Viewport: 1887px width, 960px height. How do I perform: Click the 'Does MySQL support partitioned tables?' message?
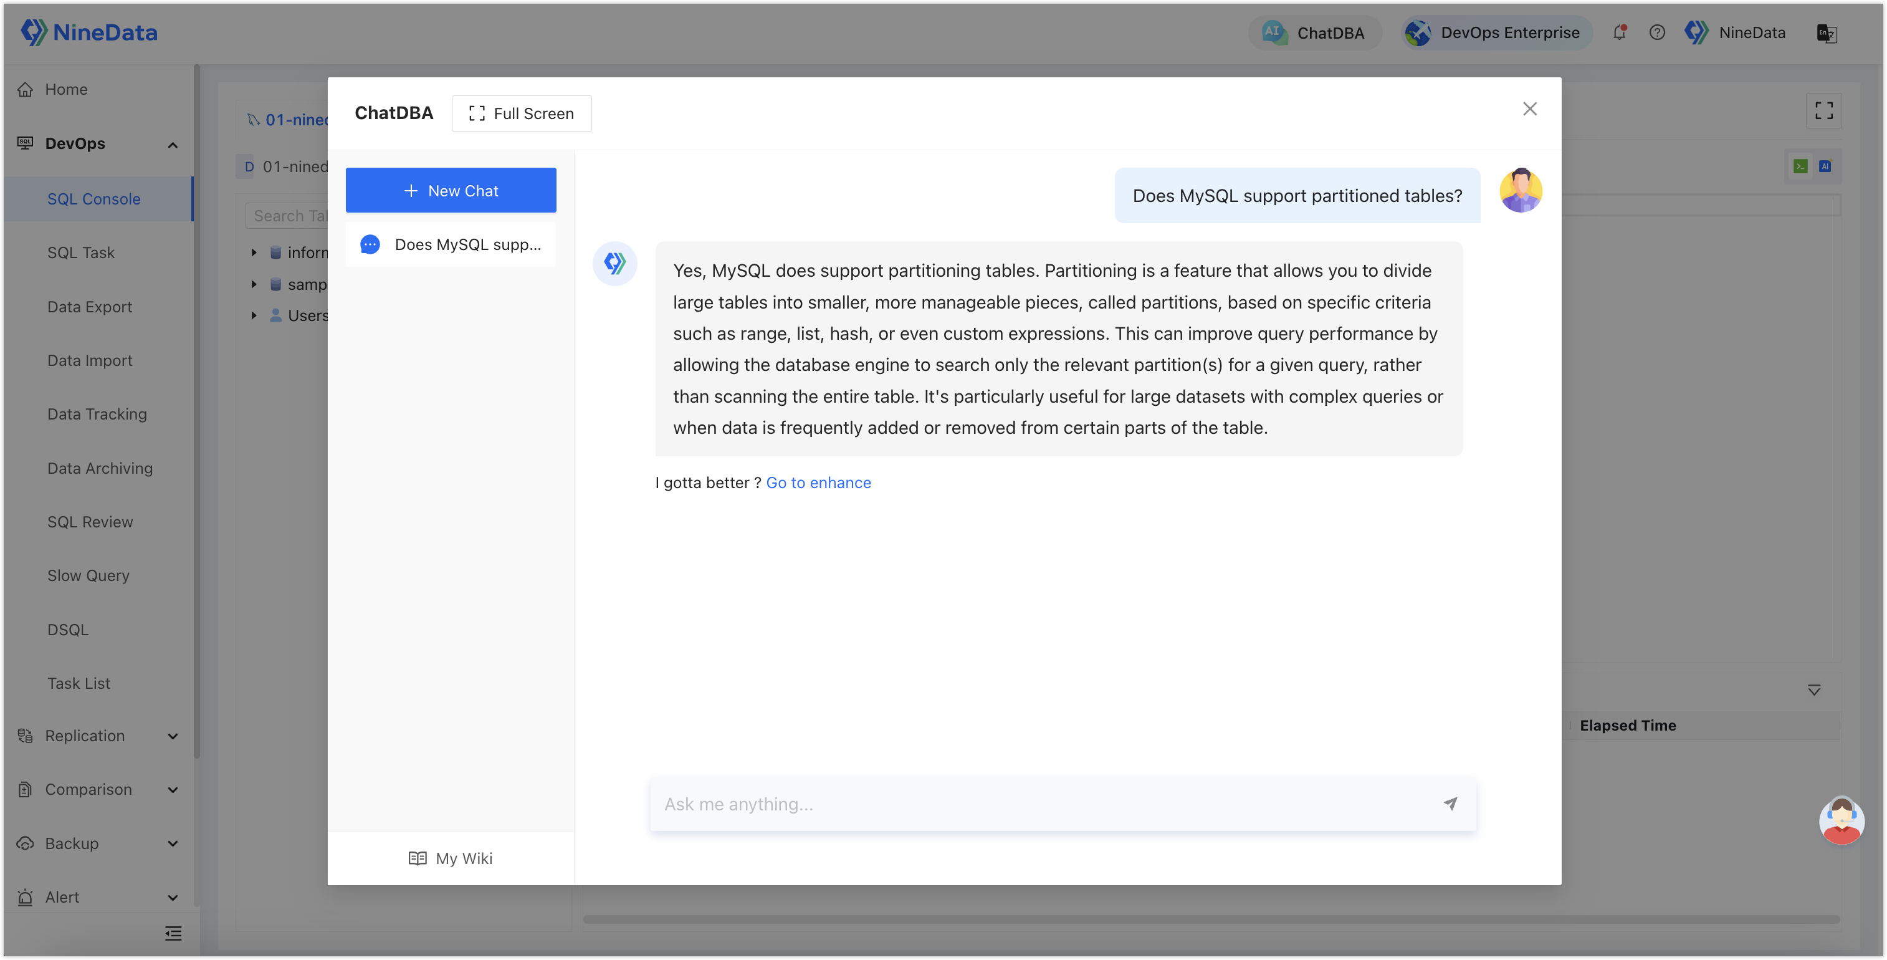pos(1297,196)
